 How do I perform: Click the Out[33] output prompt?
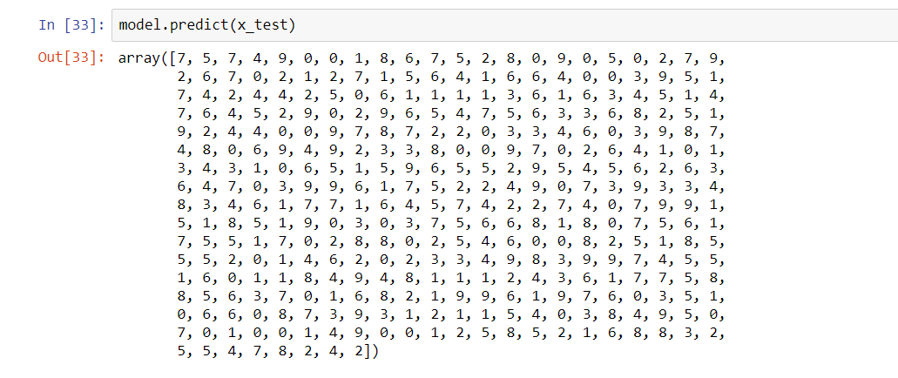(71, 58)
